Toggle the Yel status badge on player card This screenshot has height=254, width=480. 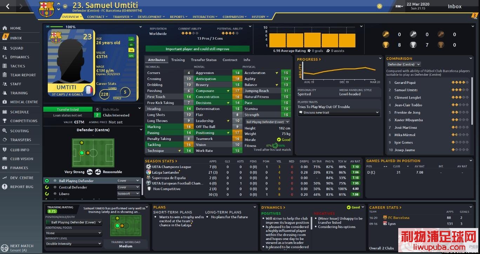coord(131,50)
